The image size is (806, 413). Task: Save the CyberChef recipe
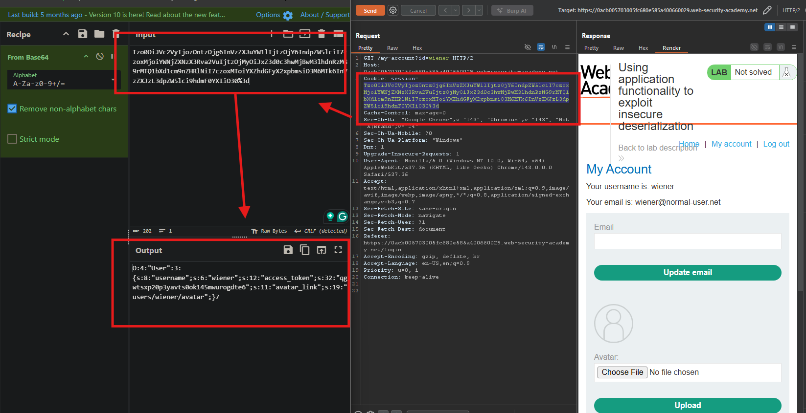click(83, 34)
